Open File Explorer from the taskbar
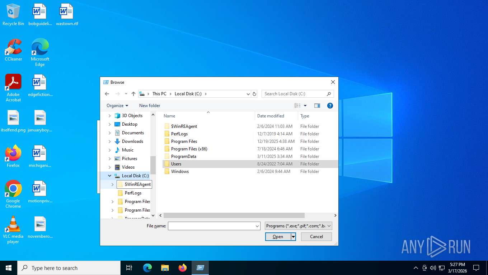The image size is (488, 275). 165,268
